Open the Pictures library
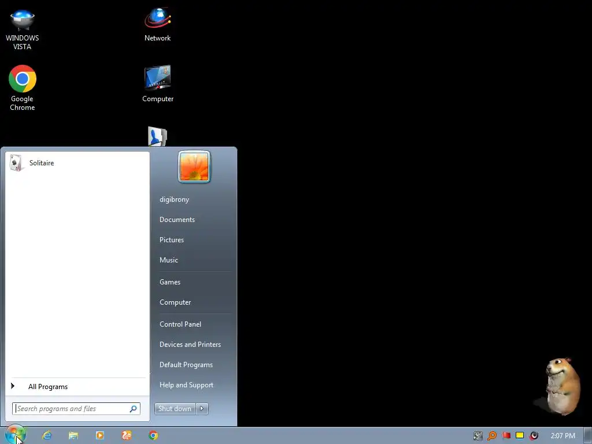The height and width of the screenshot is (444, 592). [x=171, y=240]
